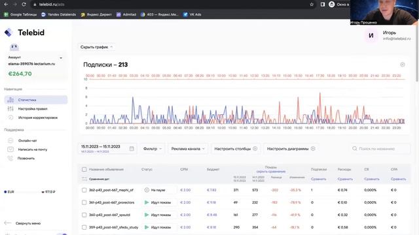The width and height of the screenshot is (419, 235).
Task: Click the search magnifier icon
Action: pos(355,149)
